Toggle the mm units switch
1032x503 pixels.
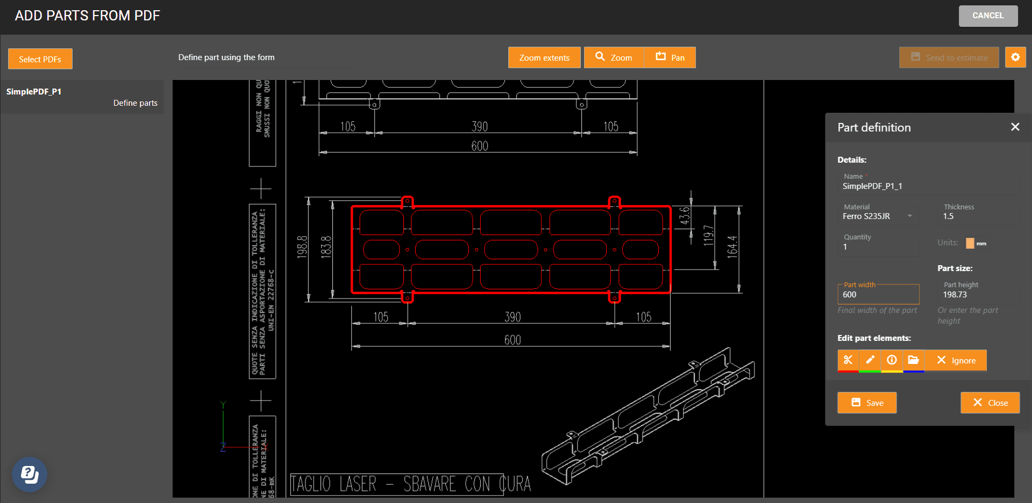(971, 243)
